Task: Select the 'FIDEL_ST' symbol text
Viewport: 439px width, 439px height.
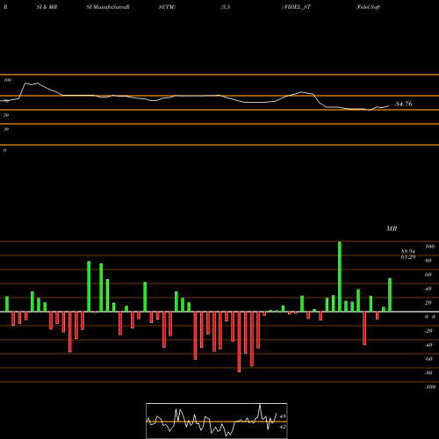Action: (298, 7)
